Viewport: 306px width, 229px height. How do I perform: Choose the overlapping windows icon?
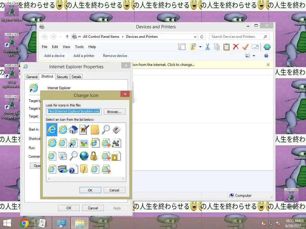63,156
